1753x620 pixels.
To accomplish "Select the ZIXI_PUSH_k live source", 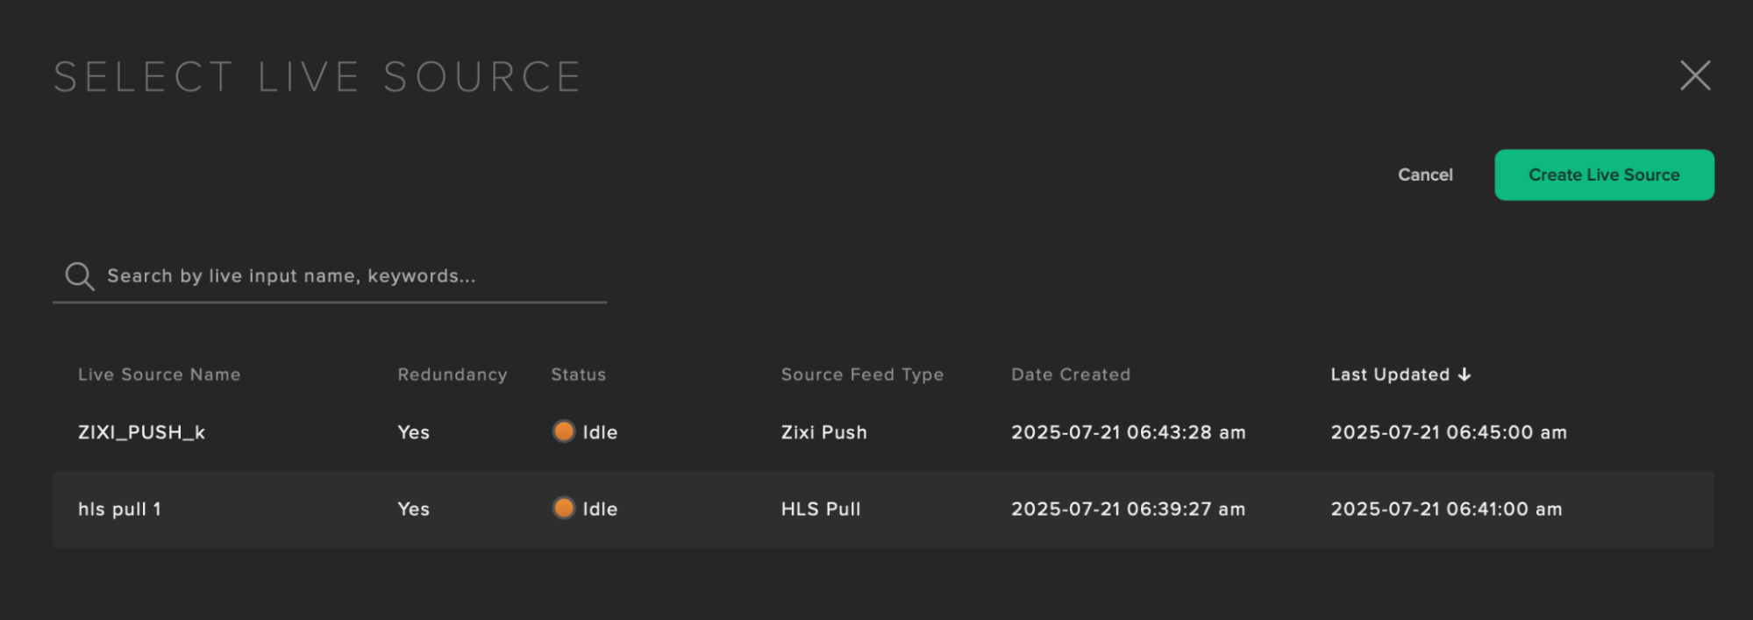I will [x=141, y=432].
